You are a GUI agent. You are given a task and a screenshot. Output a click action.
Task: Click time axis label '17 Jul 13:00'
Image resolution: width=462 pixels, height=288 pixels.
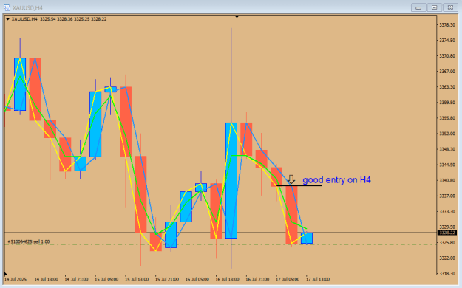click(318, 279)
